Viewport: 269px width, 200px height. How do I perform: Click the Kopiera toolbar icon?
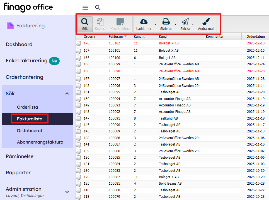coord(100,22)
